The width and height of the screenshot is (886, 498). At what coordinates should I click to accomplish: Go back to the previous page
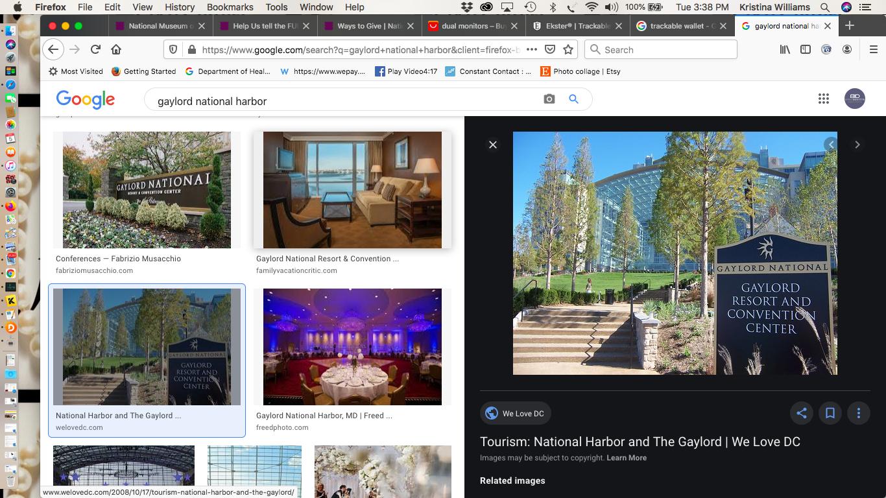53,50
